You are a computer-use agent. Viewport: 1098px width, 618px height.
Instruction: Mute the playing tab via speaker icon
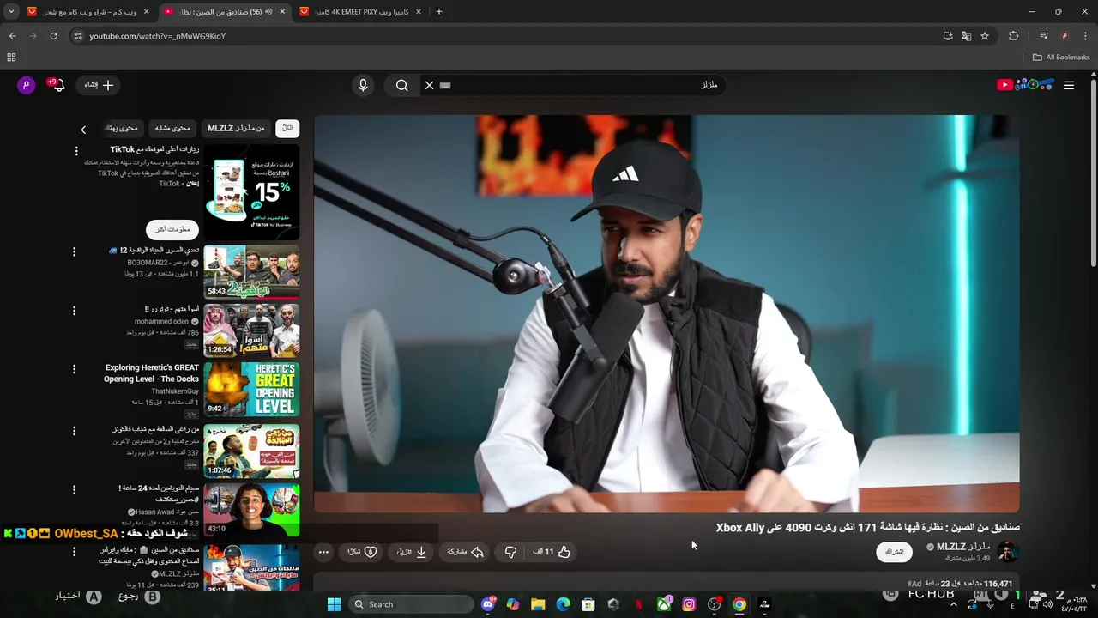[269, 12]
